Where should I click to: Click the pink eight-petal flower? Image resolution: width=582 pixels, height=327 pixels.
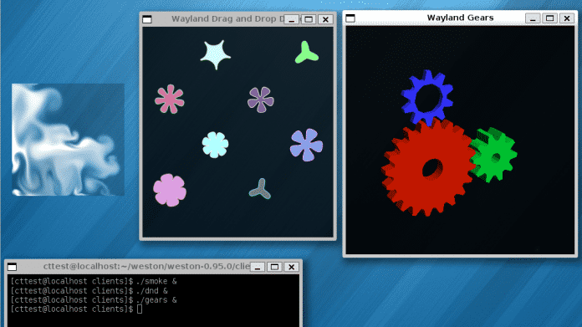pyautogui.click(x=169, y=99)
